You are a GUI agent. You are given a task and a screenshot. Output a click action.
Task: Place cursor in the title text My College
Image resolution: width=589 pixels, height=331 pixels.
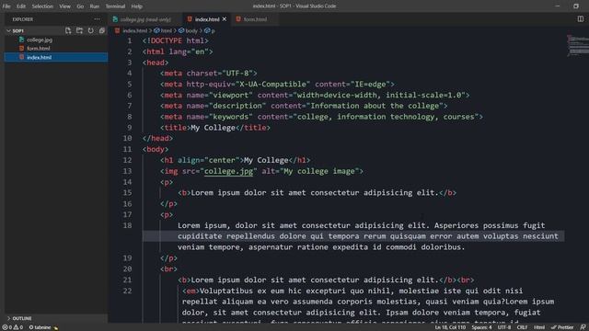click(x=213, y=128)
